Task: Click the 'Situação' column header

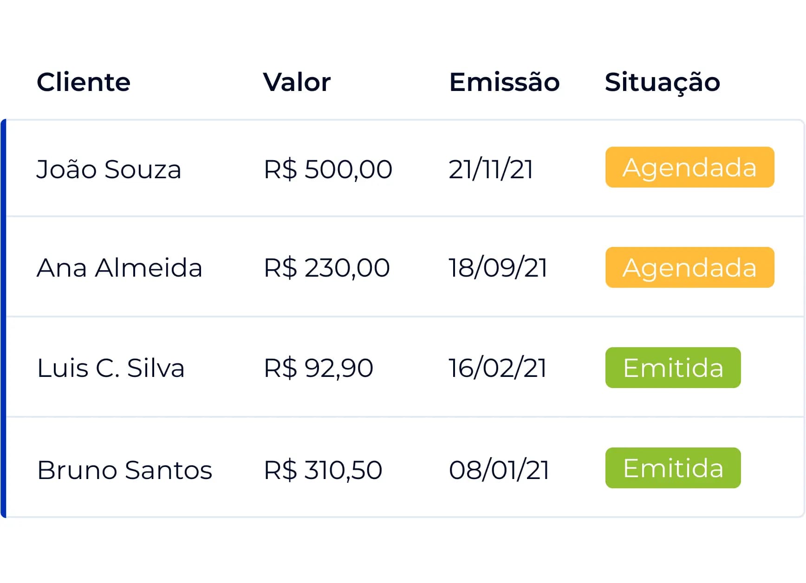Action: pyautogui.click(x=663, y=82)
